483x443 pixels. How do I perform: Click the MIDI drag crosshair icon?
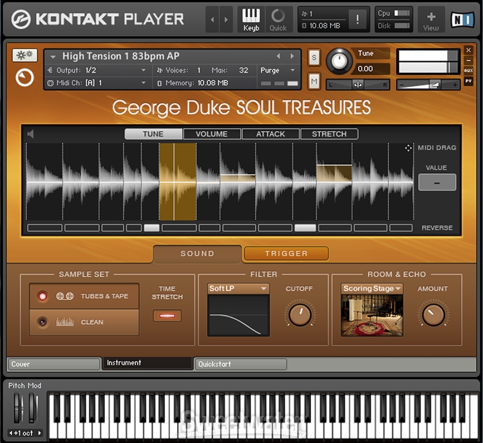(x=408, y=148)
